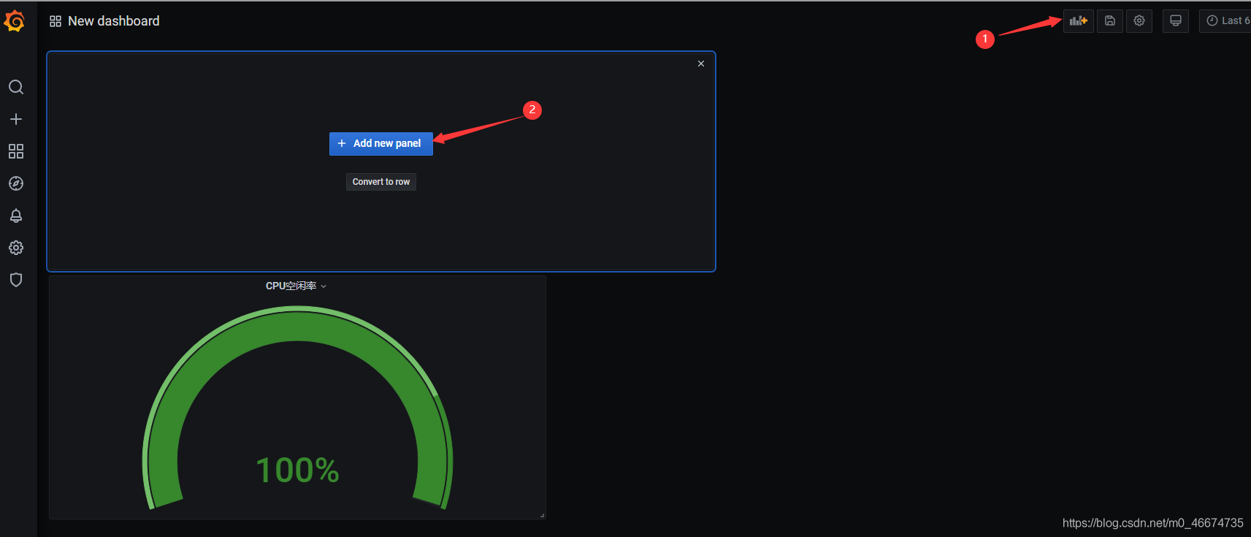Click the Convert to row button

click(x=380, y=182)
